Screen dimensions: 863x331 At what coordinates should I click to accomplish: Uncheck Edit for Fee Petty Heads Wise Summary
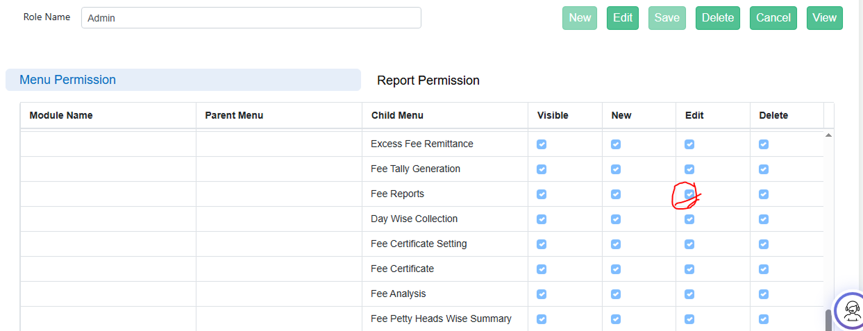coord(689,319)
